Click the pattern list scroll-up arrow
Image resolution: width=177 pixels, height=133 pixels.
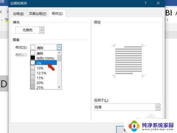point(59,53)
